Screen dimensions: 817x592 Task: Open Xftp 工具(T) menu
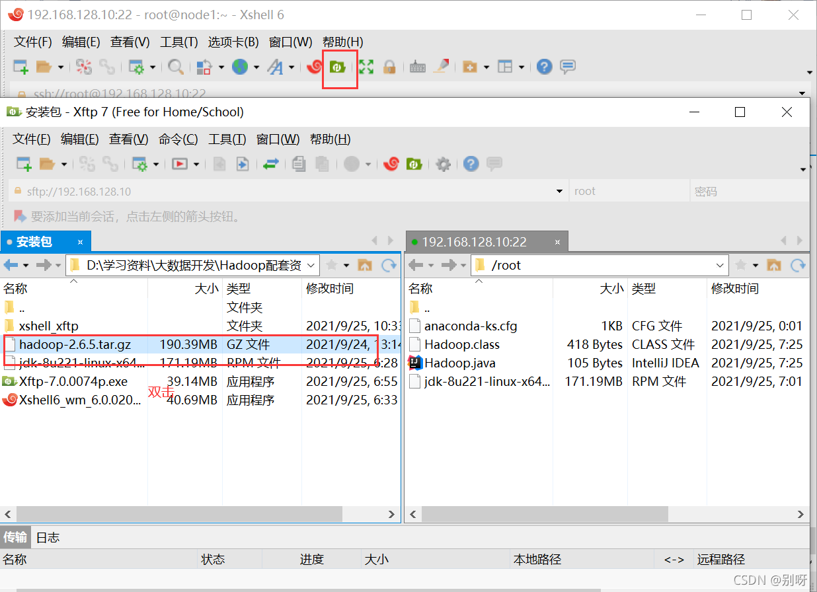[x=227, y=139]
